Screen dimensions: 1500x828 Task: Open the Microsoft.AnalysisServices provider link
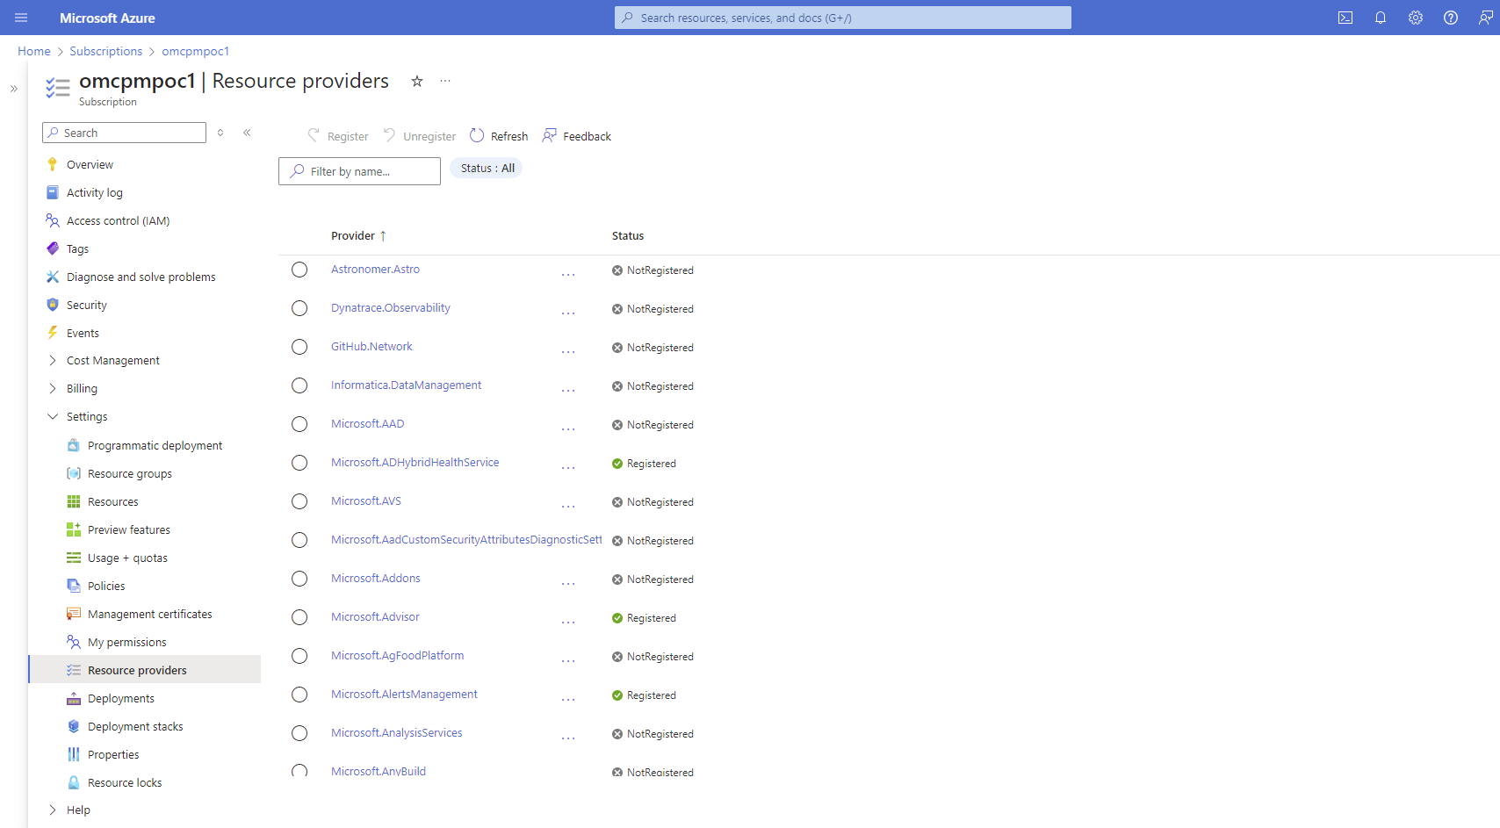pyautogui.click(x=396, y=733)
